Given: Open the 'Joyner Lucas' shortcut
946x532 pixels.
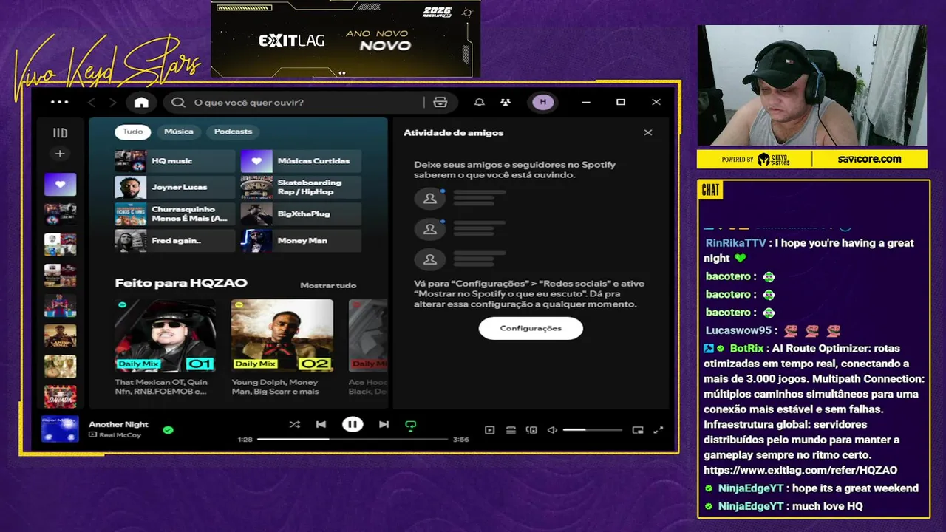Looking at the screenshot, I should 174,188.
